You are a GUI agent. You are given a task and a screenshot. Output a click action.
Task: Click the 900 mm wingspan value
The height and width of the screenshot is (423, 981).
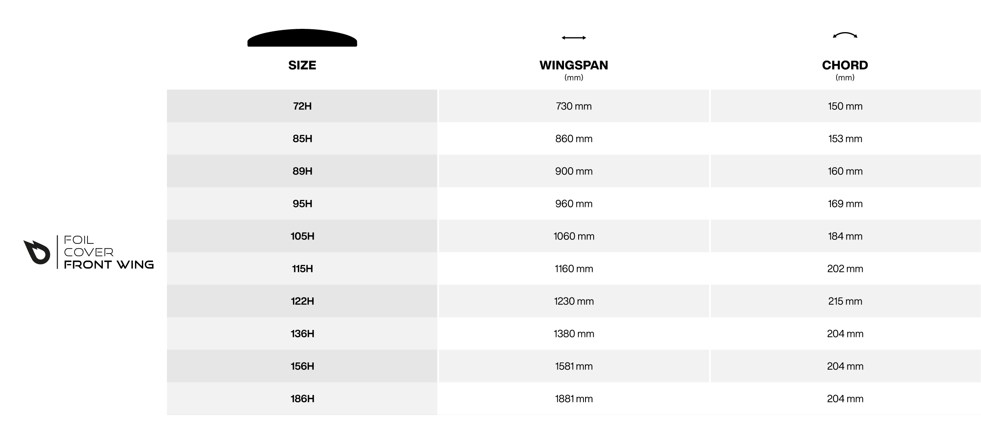pos(574,171)
